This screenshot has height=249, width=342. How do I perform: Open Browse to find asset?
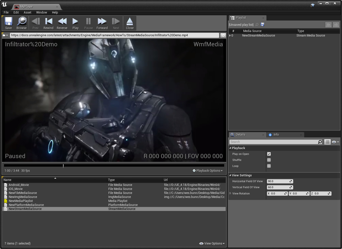tap(22, 23)
